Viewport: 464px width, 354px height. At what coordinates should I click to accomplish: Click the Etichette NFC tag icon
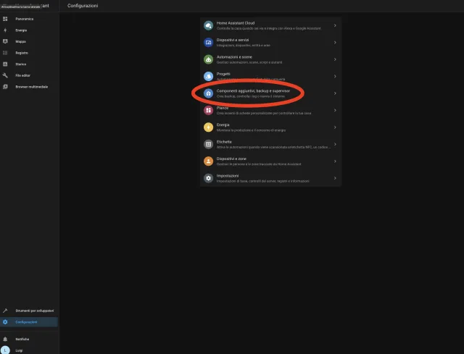click(209, 144)
